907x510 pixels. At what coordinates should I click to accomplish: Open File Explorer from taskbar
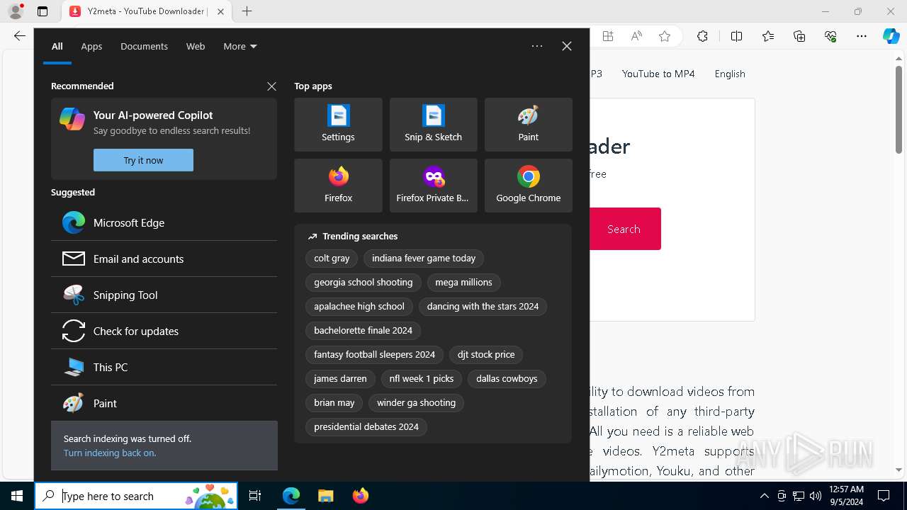tap(325, 496)
